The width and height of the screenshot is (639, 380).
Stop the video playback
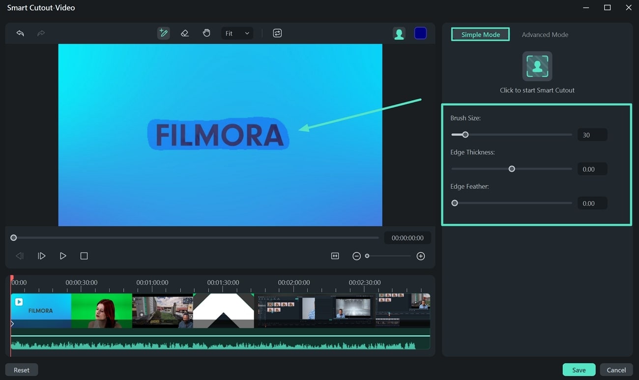click(x=84, y=256)
